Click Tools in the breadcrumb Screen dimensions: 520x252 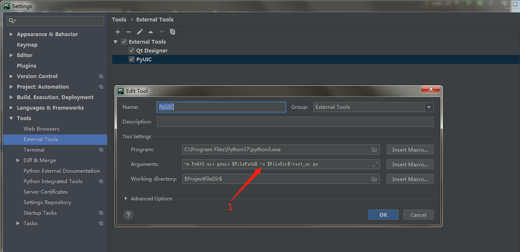click(x=119, y=19)
